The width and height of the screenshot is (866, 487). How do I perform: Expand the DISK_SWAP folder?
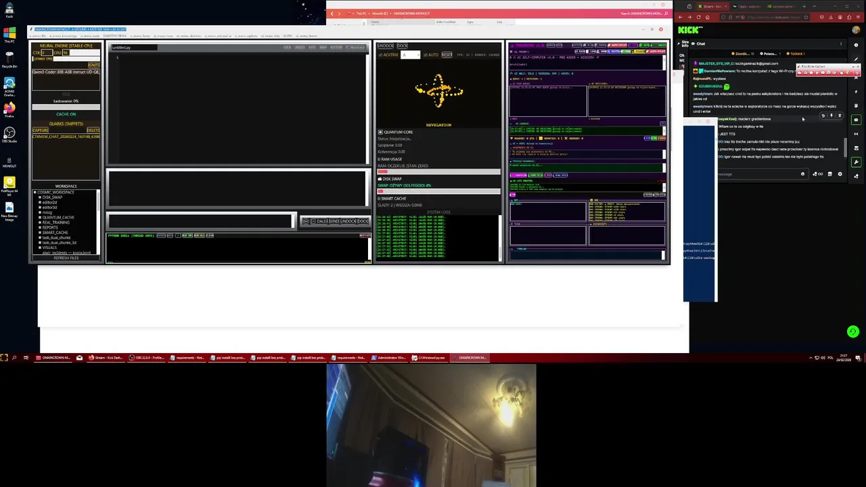[x=39, y=198]
